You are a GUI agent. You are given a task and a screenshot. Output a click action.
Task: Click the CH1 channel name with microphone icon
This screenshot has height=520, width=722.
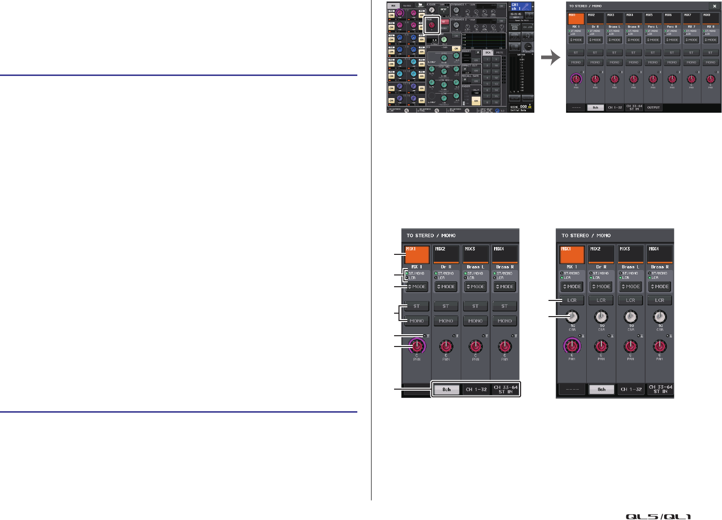coord(521,7)
